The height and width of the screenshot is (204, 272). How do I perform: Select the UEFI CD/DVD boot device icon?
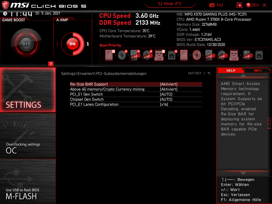pyautogui.click(x=122, y=55)
